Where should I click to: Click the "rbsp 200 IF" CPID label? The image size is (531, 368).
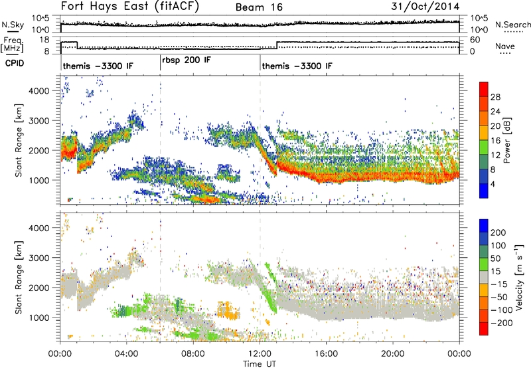[187, 60]
